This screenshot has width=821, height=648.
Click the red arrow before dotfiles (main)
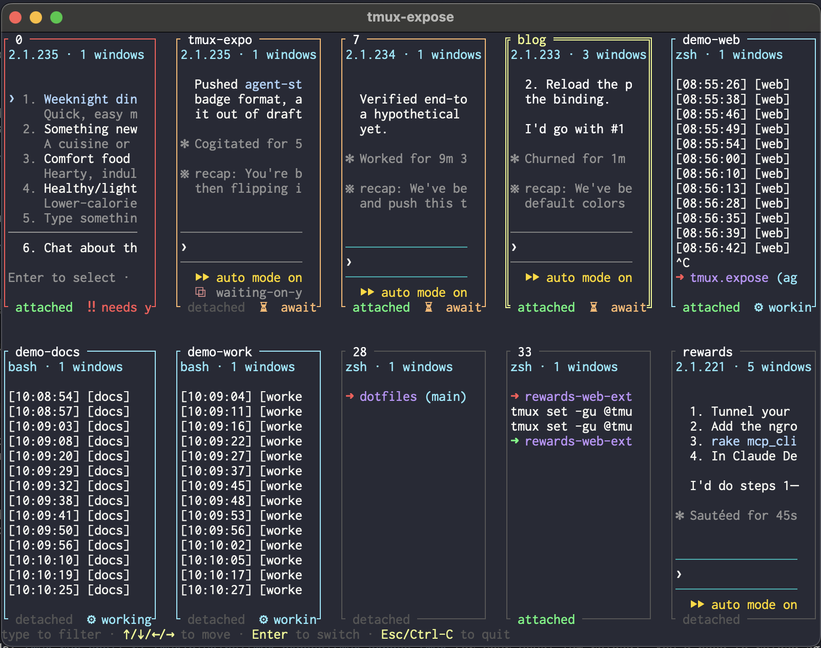350,396
